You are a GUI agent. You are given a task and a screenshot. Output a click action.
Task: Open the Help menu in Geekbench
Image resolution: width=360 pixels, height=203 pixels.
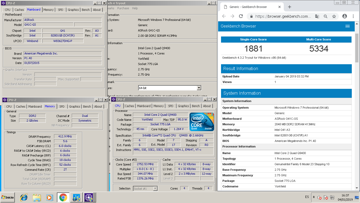point(135,8)
